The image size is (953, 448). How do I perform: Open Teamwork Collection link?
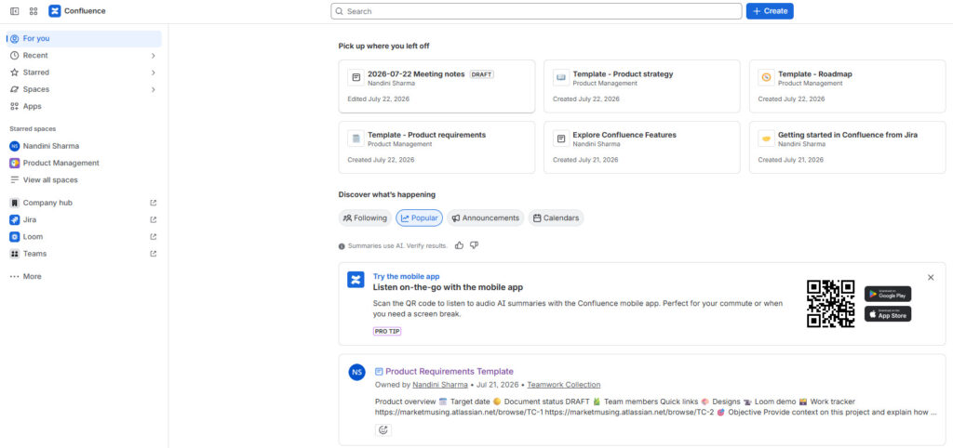click(563, 385)
